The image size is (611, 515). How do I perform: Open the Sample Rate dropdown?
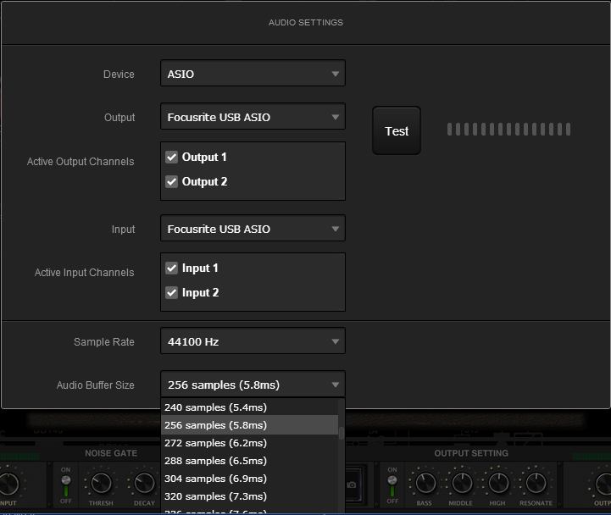[x=253, y=341]
